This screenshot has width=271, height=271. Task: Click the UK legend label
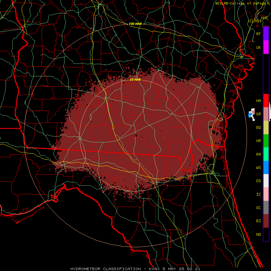259,47
